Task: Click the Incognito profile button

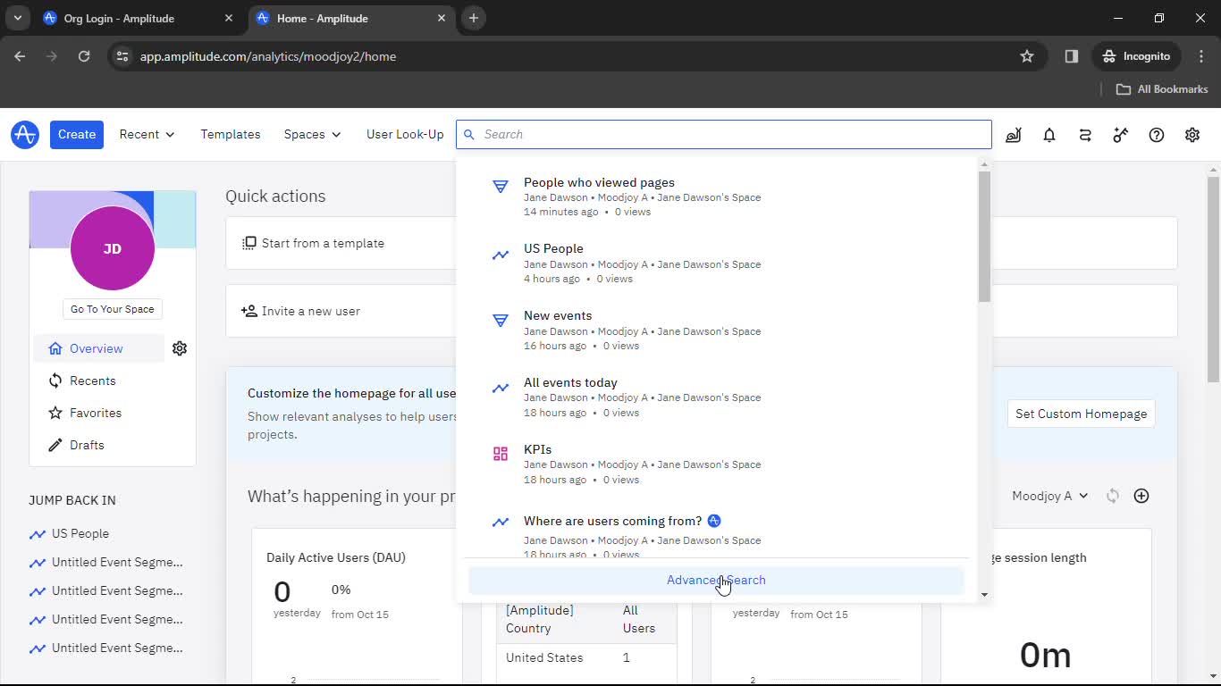Action: click(1136, 56)
